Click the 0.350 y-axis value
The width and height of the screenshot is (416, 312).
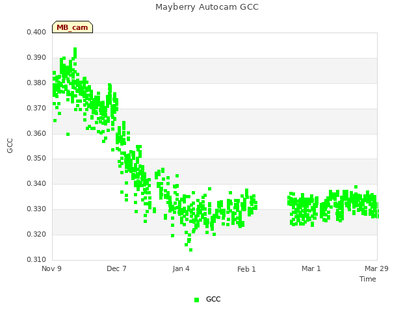(x=36, y=159)
